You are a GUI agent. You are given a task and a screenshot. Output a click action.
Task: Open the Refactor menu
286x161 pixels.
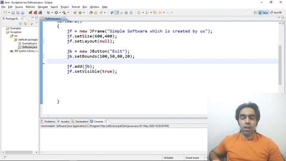click(x=30, y=7)
